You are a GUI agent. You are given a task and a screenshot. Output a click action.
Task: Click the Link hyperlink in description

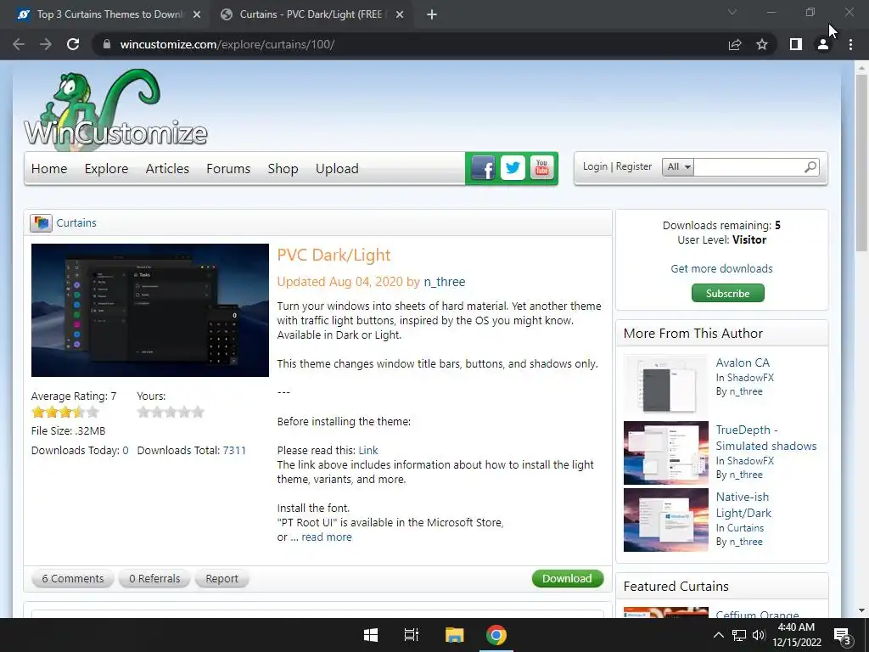[x=368, y=450]
